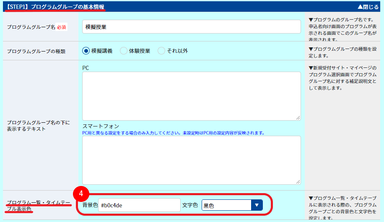Image resolution: width=384 pixels, height=222 pixels.
Task: Click the blue note PC用と異なる設定をする場合のみ
Action: click(174, 133)
